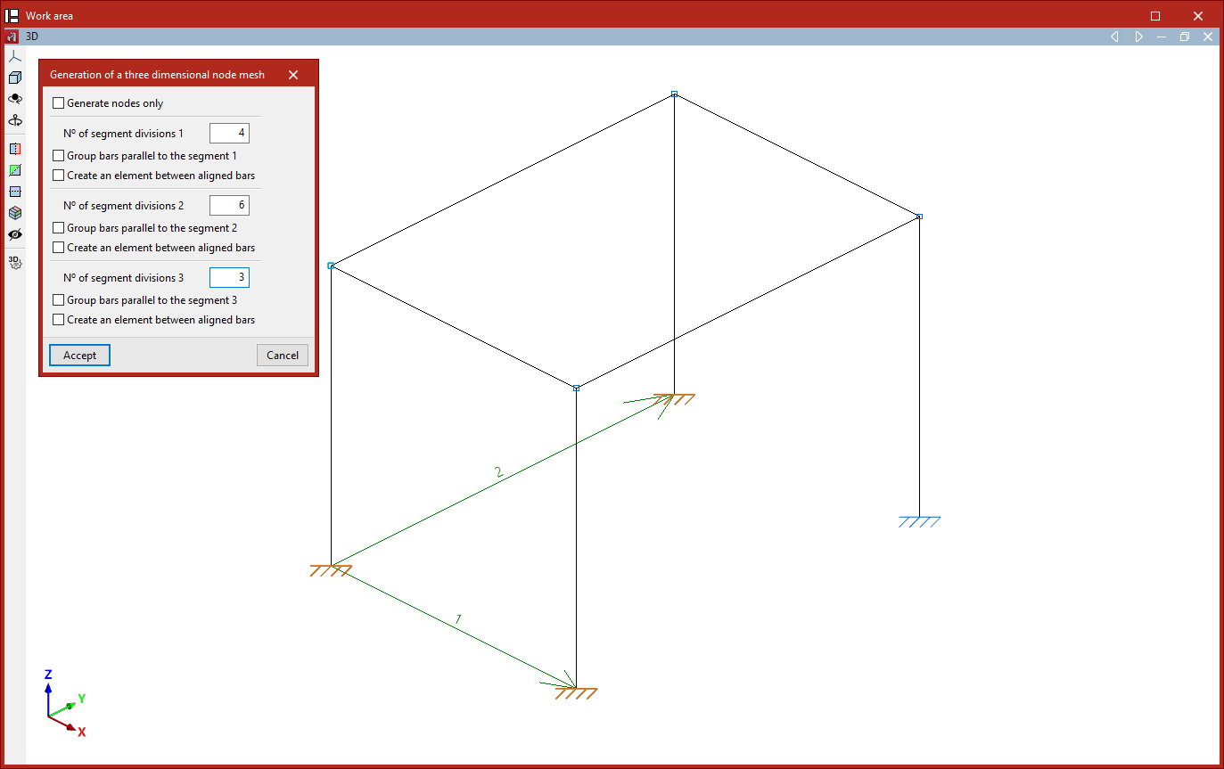Click the green diagonal section icon
Screen dimensions: 1224x769
(14, 170)
